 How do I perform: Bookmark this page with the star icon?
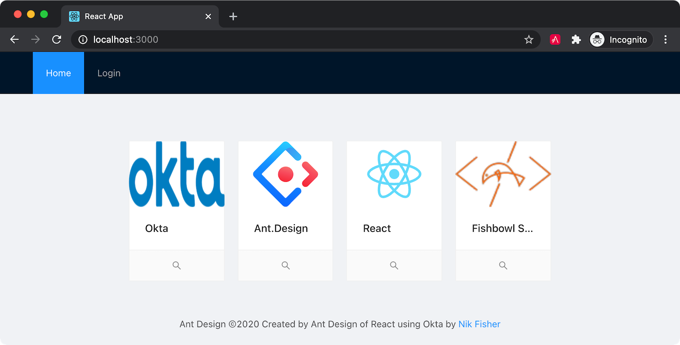pos(528,40)
